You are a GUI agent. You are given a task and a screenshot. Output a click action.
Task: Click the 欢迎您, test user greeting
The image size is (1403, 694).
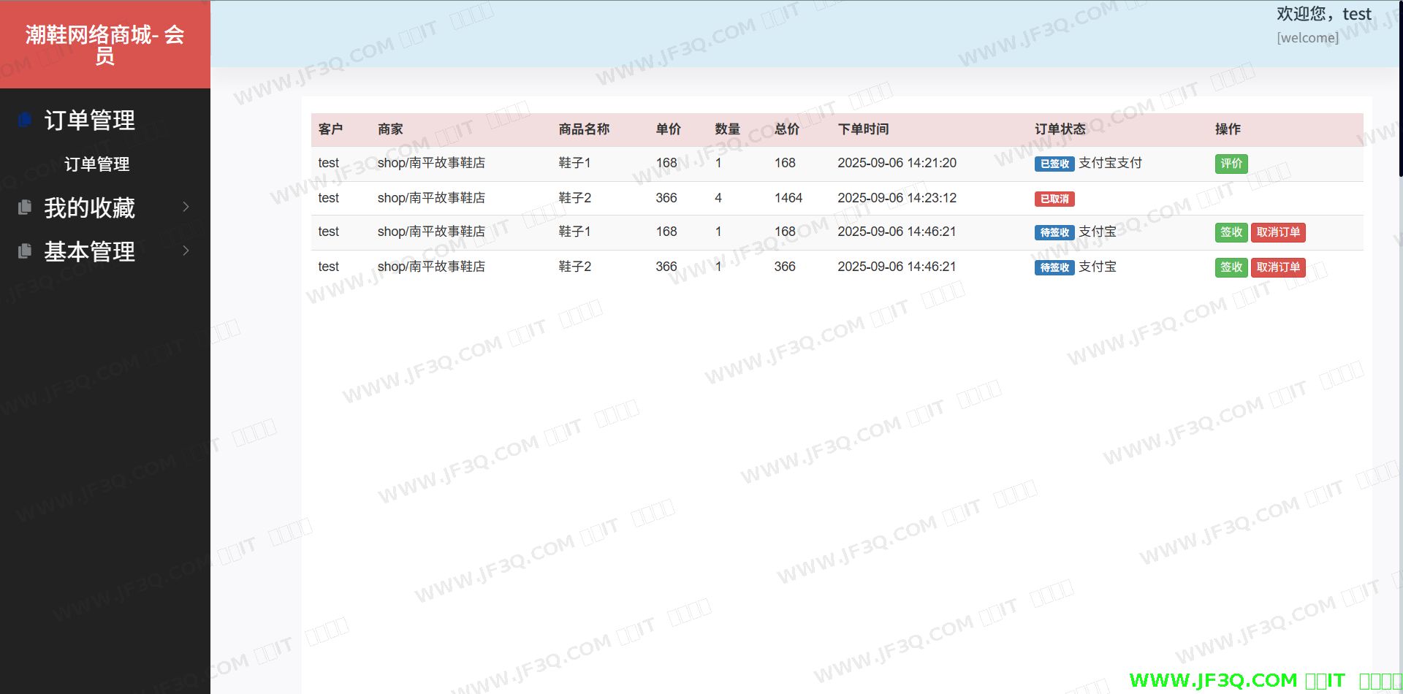(x=1323, y=14)
